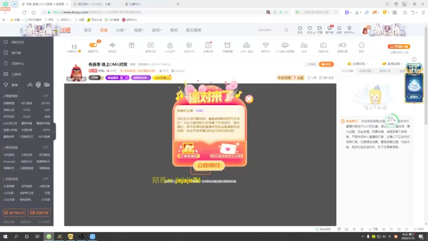Click the yellow pill button in stream header
428x241 pixels.
tap(162, 78)
